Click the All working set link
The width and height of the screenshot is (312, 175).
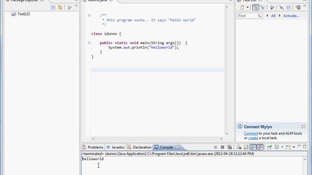click(x=273, y=16)
